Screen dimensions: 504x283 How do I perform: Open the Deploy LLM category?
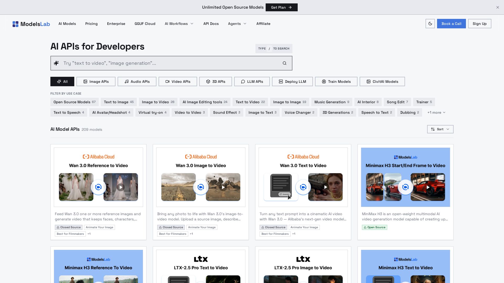[x=292, y=81]
